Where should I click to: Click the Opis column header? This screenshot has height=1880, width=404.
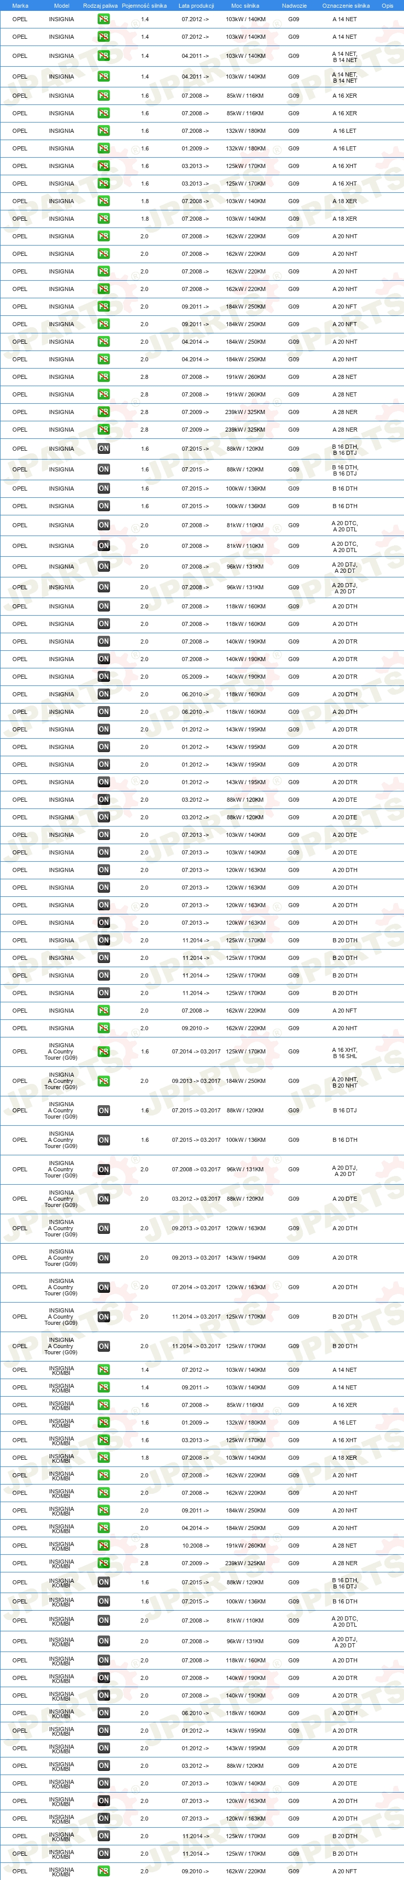pyautogui.click(x=387, y=5)
